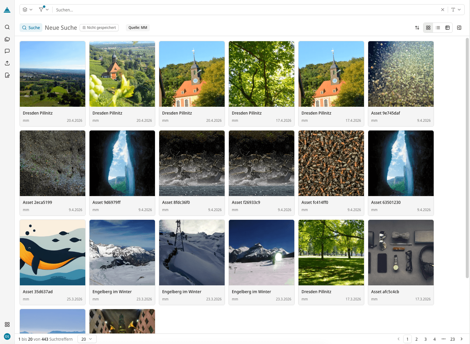
Task: Switch to list view
Action: click(438, 28)
